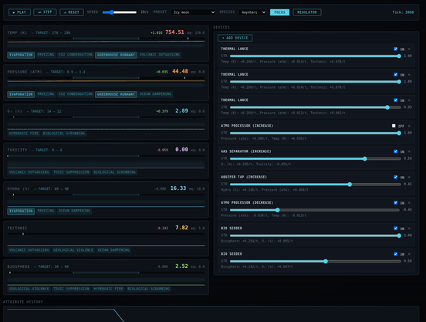Image resolution: width=426 pixels, height=322 pixels.
Task: Add a new device
Action: pyautogui.click(x=235, y=38)
